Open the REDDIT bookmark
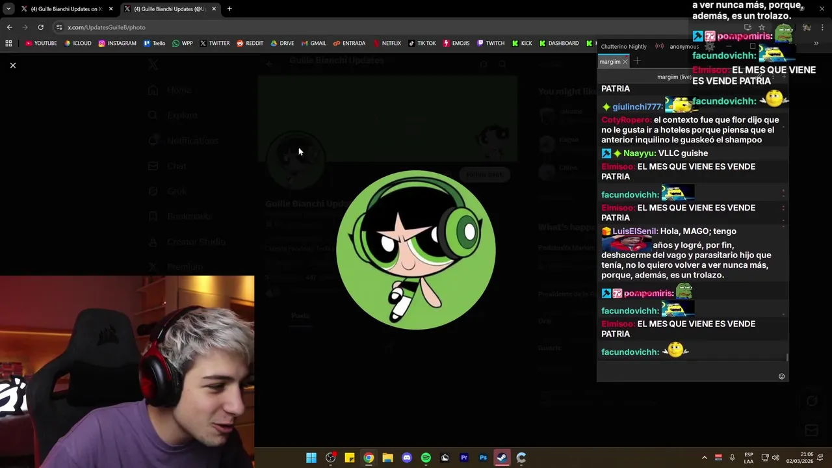832x468 pixels. [250, 44]
